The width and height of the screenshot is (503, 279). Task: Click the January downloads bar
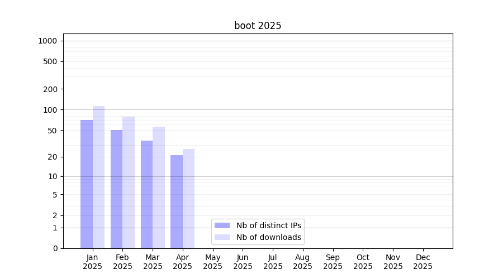tap(99, 177)
